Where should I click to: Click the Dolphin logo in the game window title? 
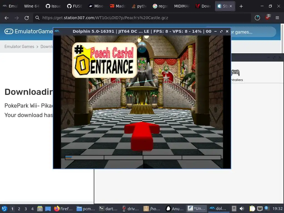(57, 31)
